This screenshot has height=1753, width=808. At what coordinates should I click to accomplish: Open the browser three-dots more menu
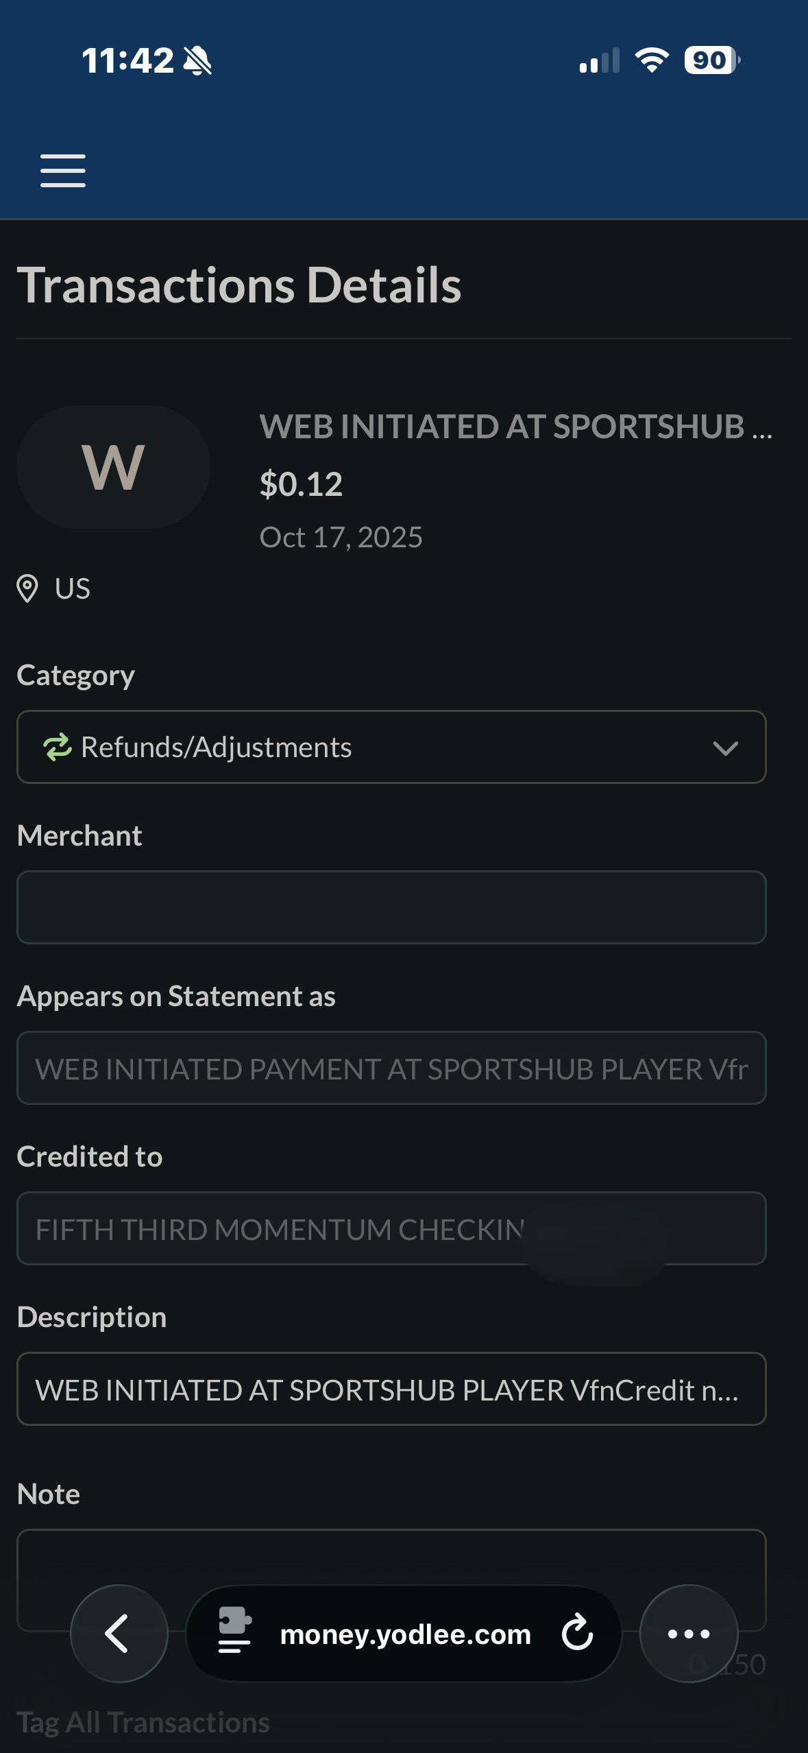(x=688, y=1633)
